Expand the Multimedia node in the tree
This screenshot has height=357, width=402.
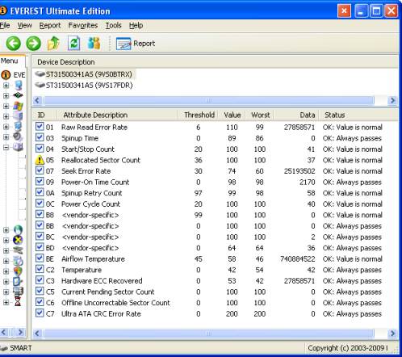6,137
